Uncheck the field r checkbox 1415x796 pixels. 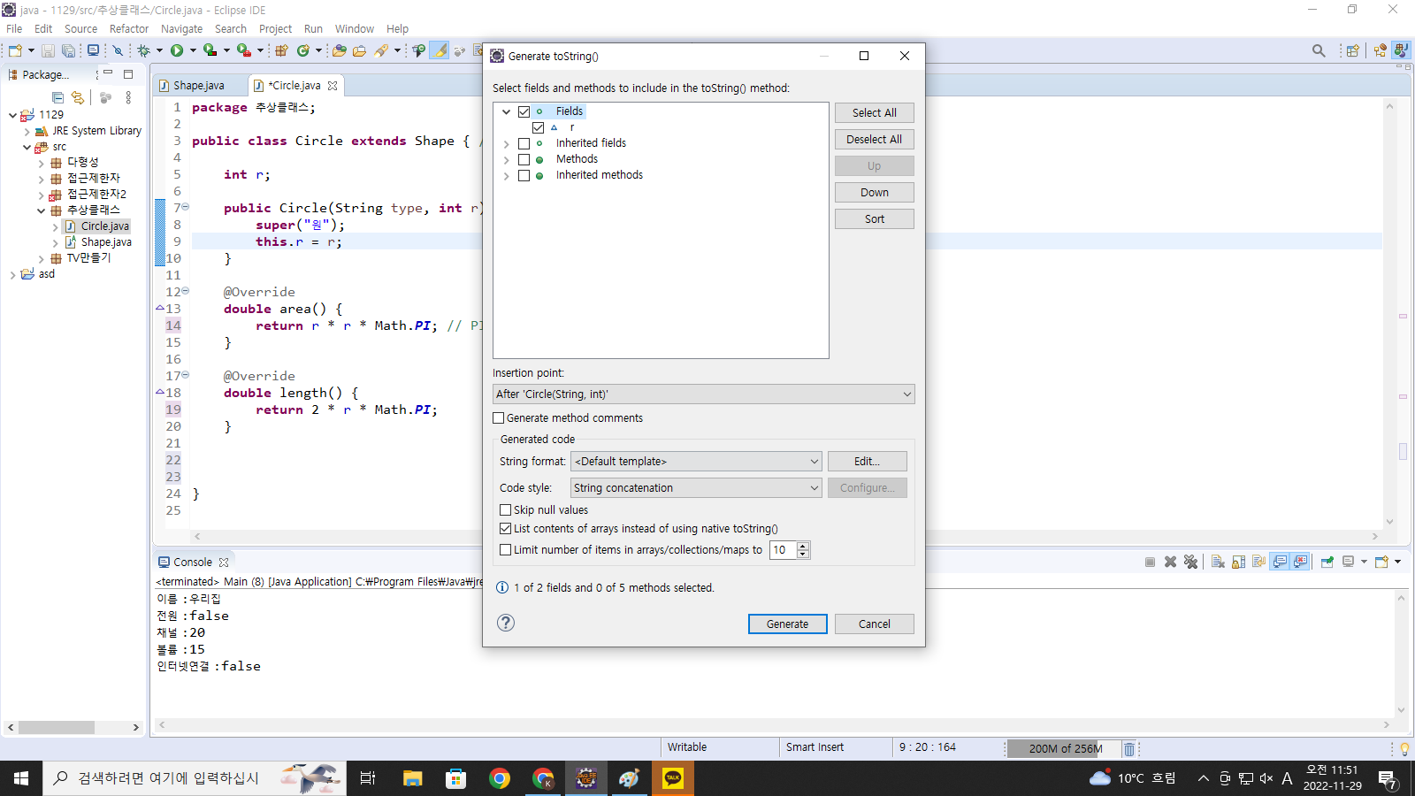tap(538, 127)
